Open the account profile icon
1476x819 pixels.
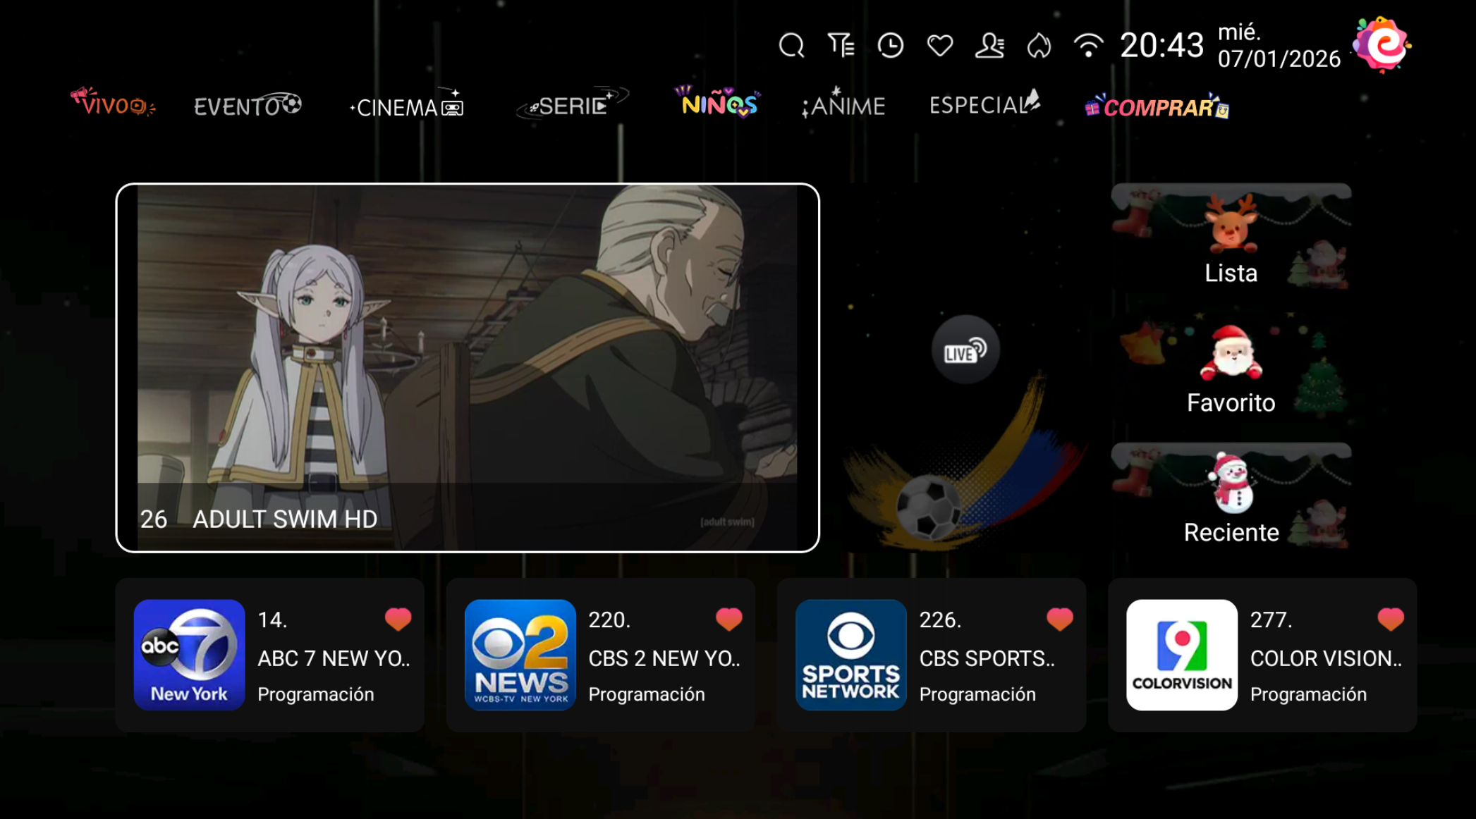click(989, 44)
